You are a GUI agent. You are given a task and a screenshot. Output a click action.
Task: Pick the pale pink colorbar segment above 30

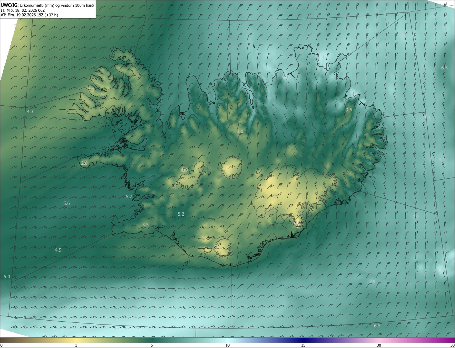click(379, 340)
